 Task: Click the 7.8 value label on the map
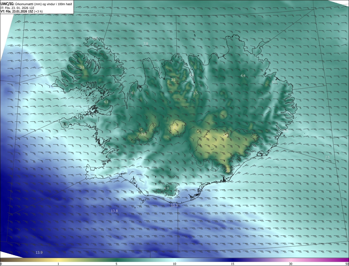pos(146,44)
